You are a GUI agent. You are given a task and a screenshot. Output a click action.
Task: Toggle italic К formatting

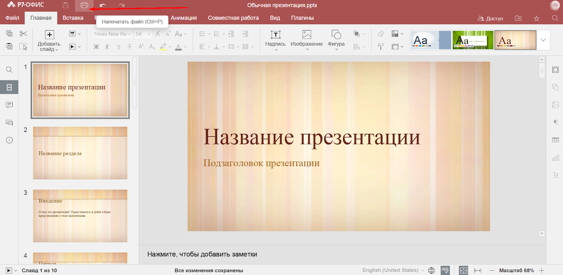[107, 47]
